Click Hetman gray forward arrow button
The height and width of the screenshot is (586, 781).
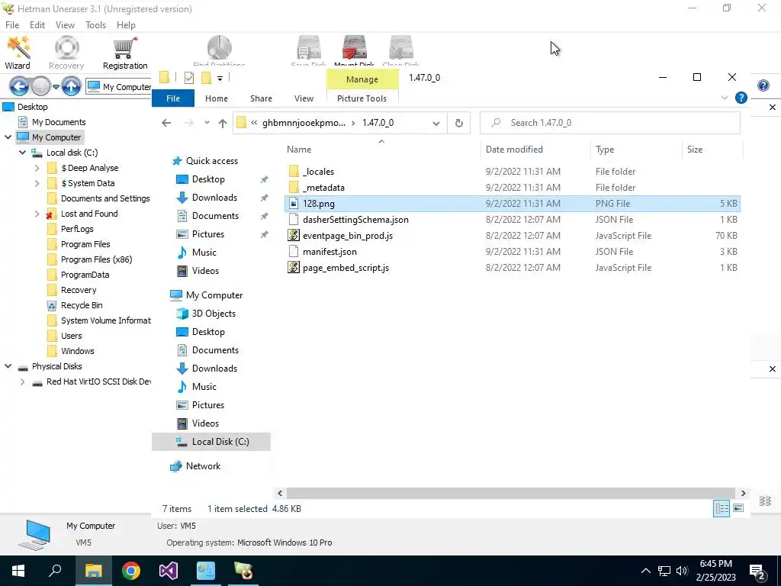pyautogui.click(x=41, y=87)
